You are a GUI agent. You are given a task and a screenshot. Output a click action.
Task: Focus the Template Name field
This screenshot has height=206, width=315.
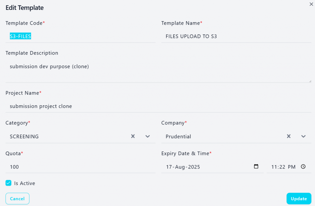tap(236, 36)
